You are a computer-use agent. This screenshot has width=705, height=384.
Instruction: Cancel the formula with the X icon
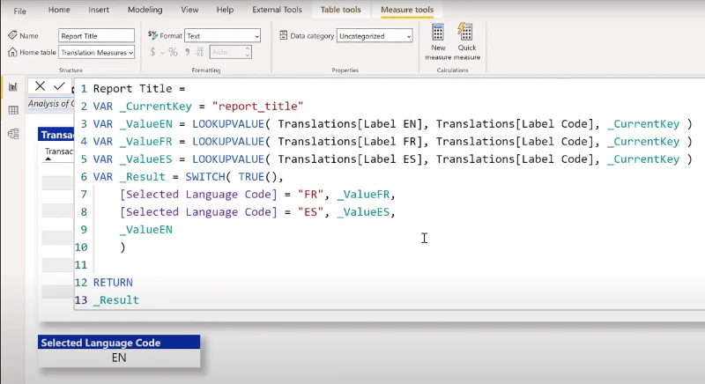click(40, 85)
